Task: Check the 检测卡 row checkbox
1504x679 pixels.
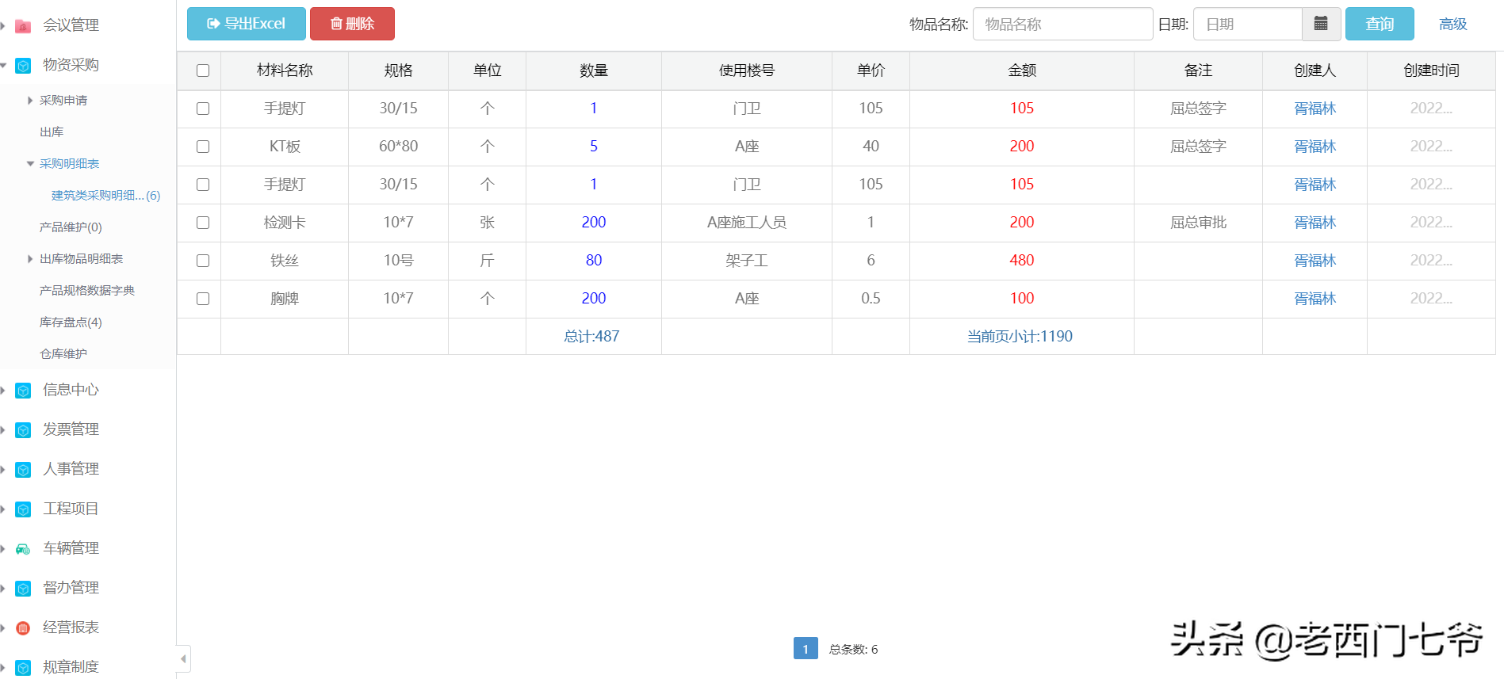Action: pos(203,223)
